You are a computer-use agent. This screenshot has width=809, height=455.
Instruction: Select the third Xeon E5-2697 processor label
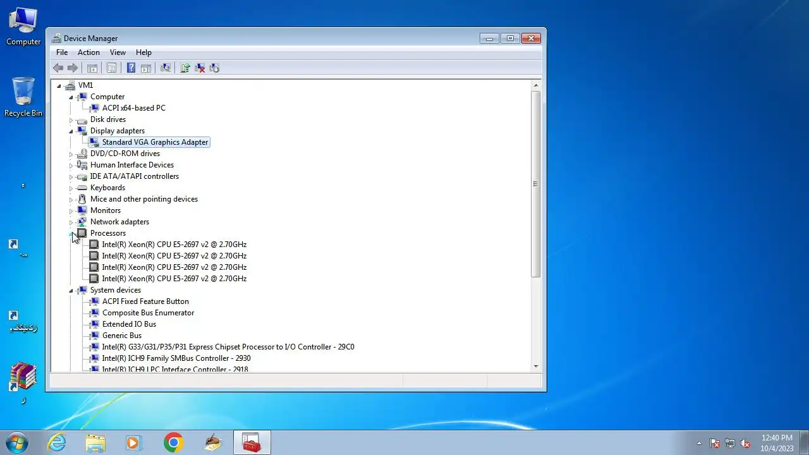(174, 267)
